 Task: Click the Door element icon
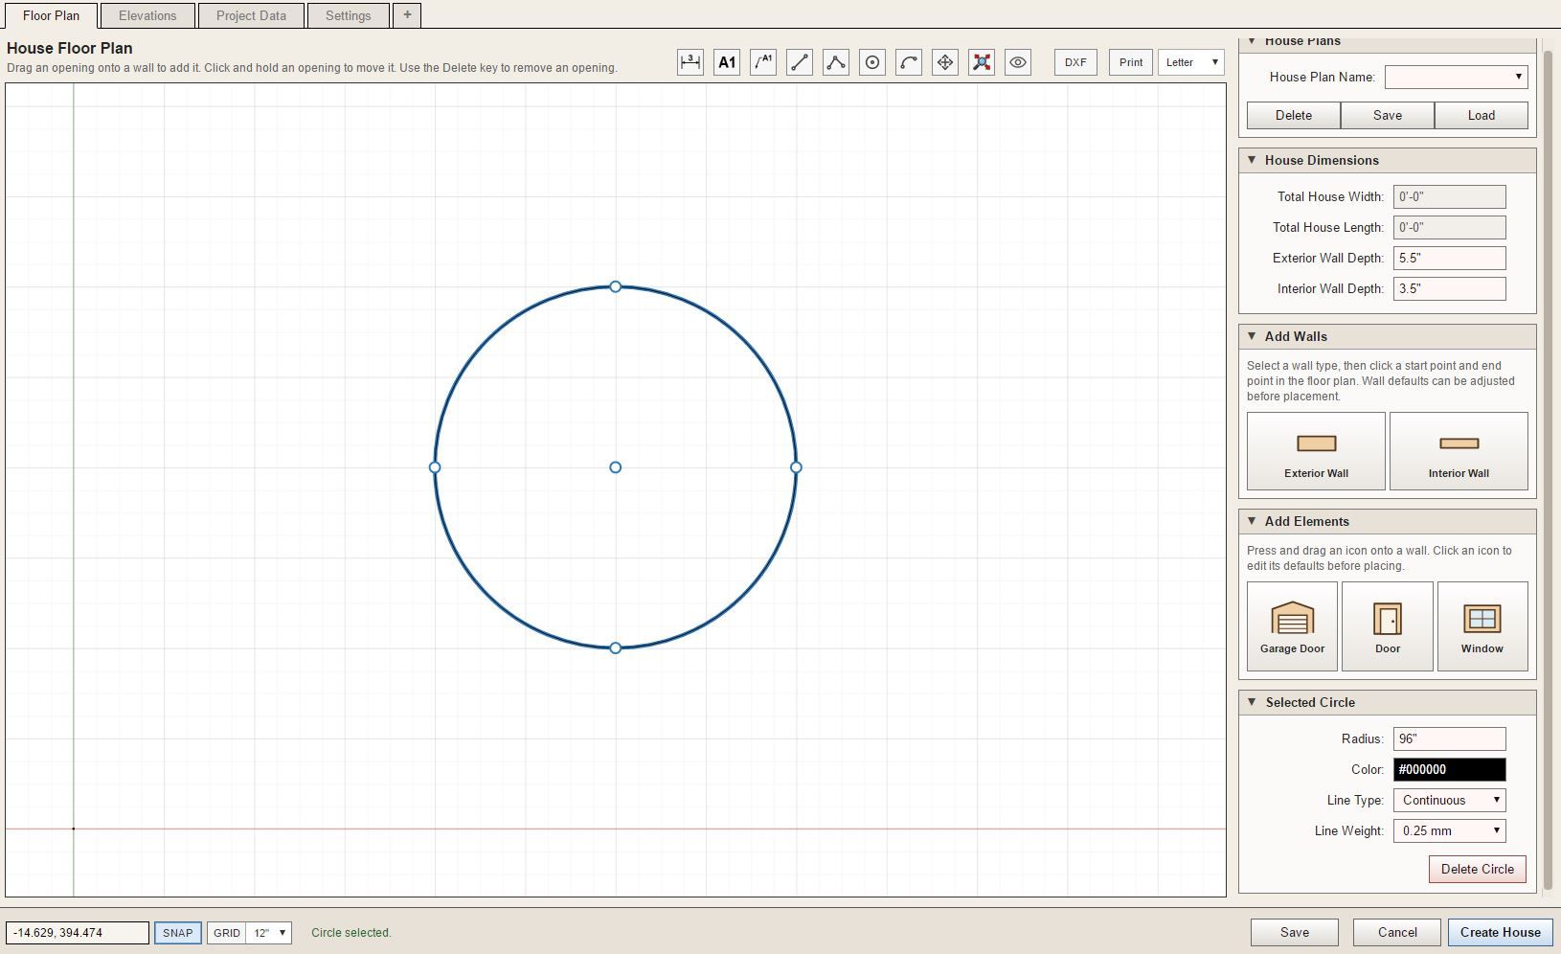[x=1388, y=626]
